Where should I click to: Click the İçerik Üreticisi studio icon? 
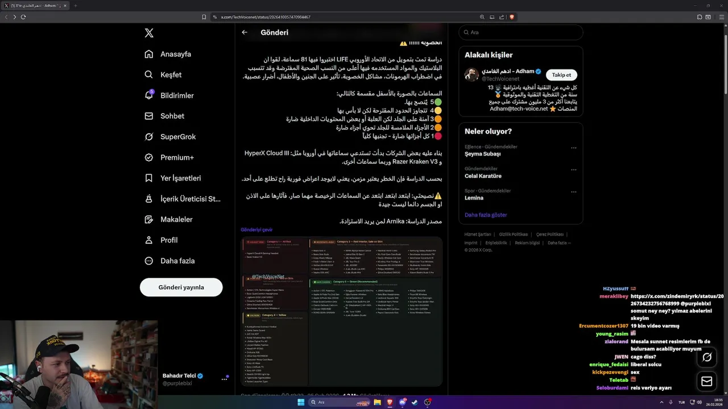coord(149,199)
